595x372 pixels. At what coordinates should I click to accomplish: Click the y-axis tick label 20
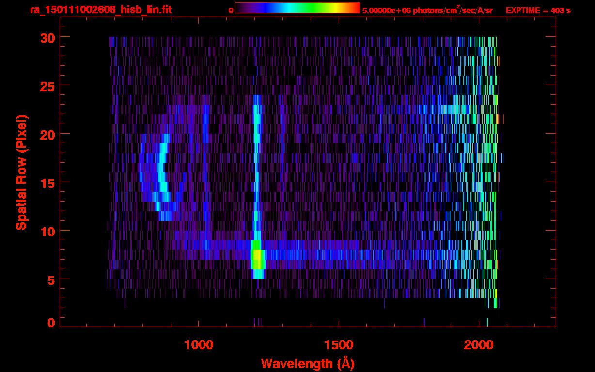(47, 134)
